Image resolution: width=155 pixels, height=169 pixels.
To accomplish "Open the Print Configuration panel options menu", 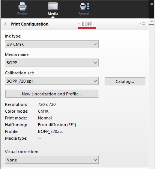I will 142,24.
